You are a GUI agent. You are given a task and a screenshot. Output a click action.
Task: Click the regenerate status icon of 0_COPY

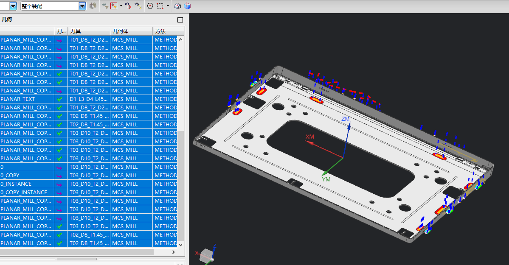click(x=59, y=176)
